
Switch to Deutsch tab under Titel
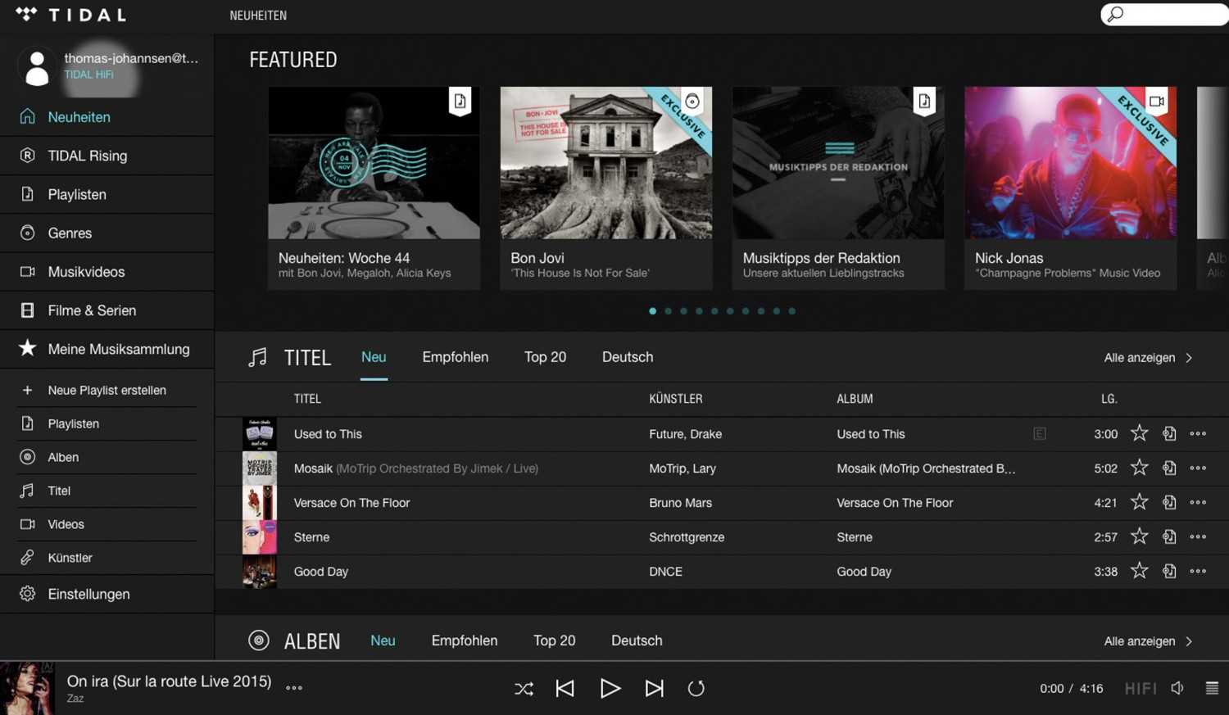point(628,357)
